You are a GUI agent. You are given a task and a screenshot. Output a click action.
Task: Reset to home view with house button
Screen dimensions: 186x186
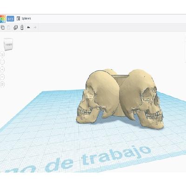click(x=2, y=54)
